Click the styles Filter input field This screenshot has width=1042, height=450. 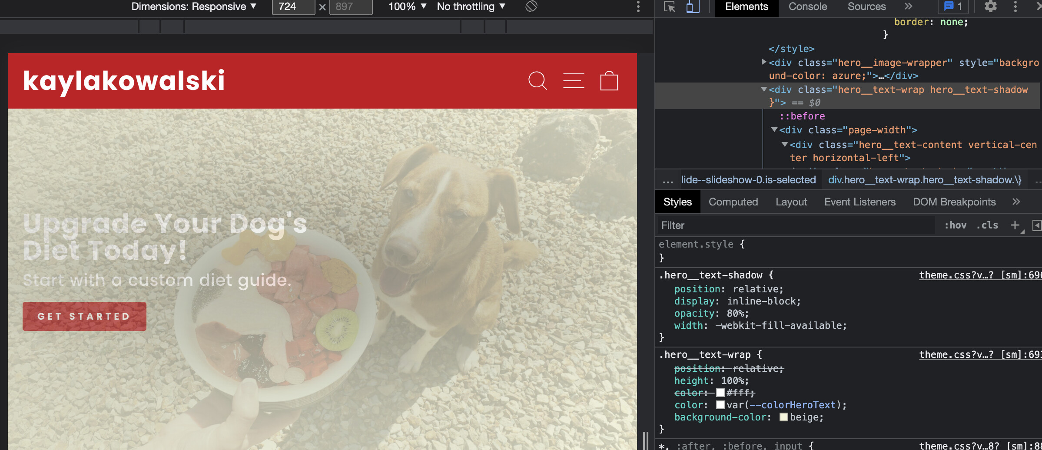(795, 225)
